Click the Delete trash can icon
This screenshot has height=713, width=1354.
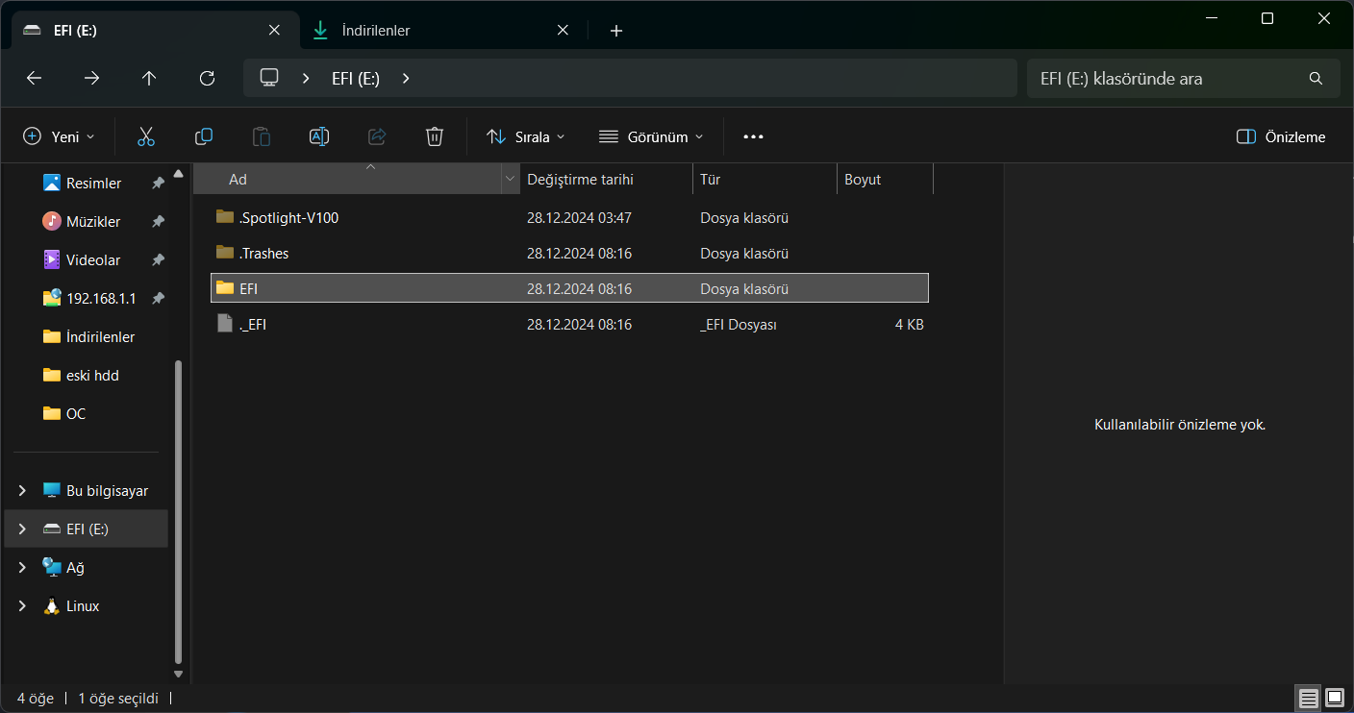point(435,136)
